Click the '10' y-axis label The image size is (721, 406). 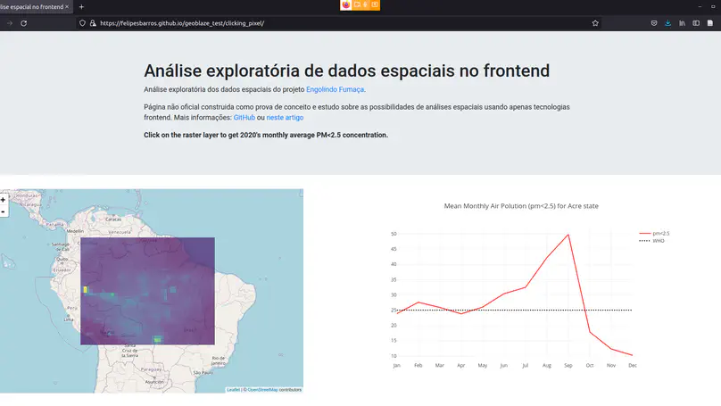point(394,356)
